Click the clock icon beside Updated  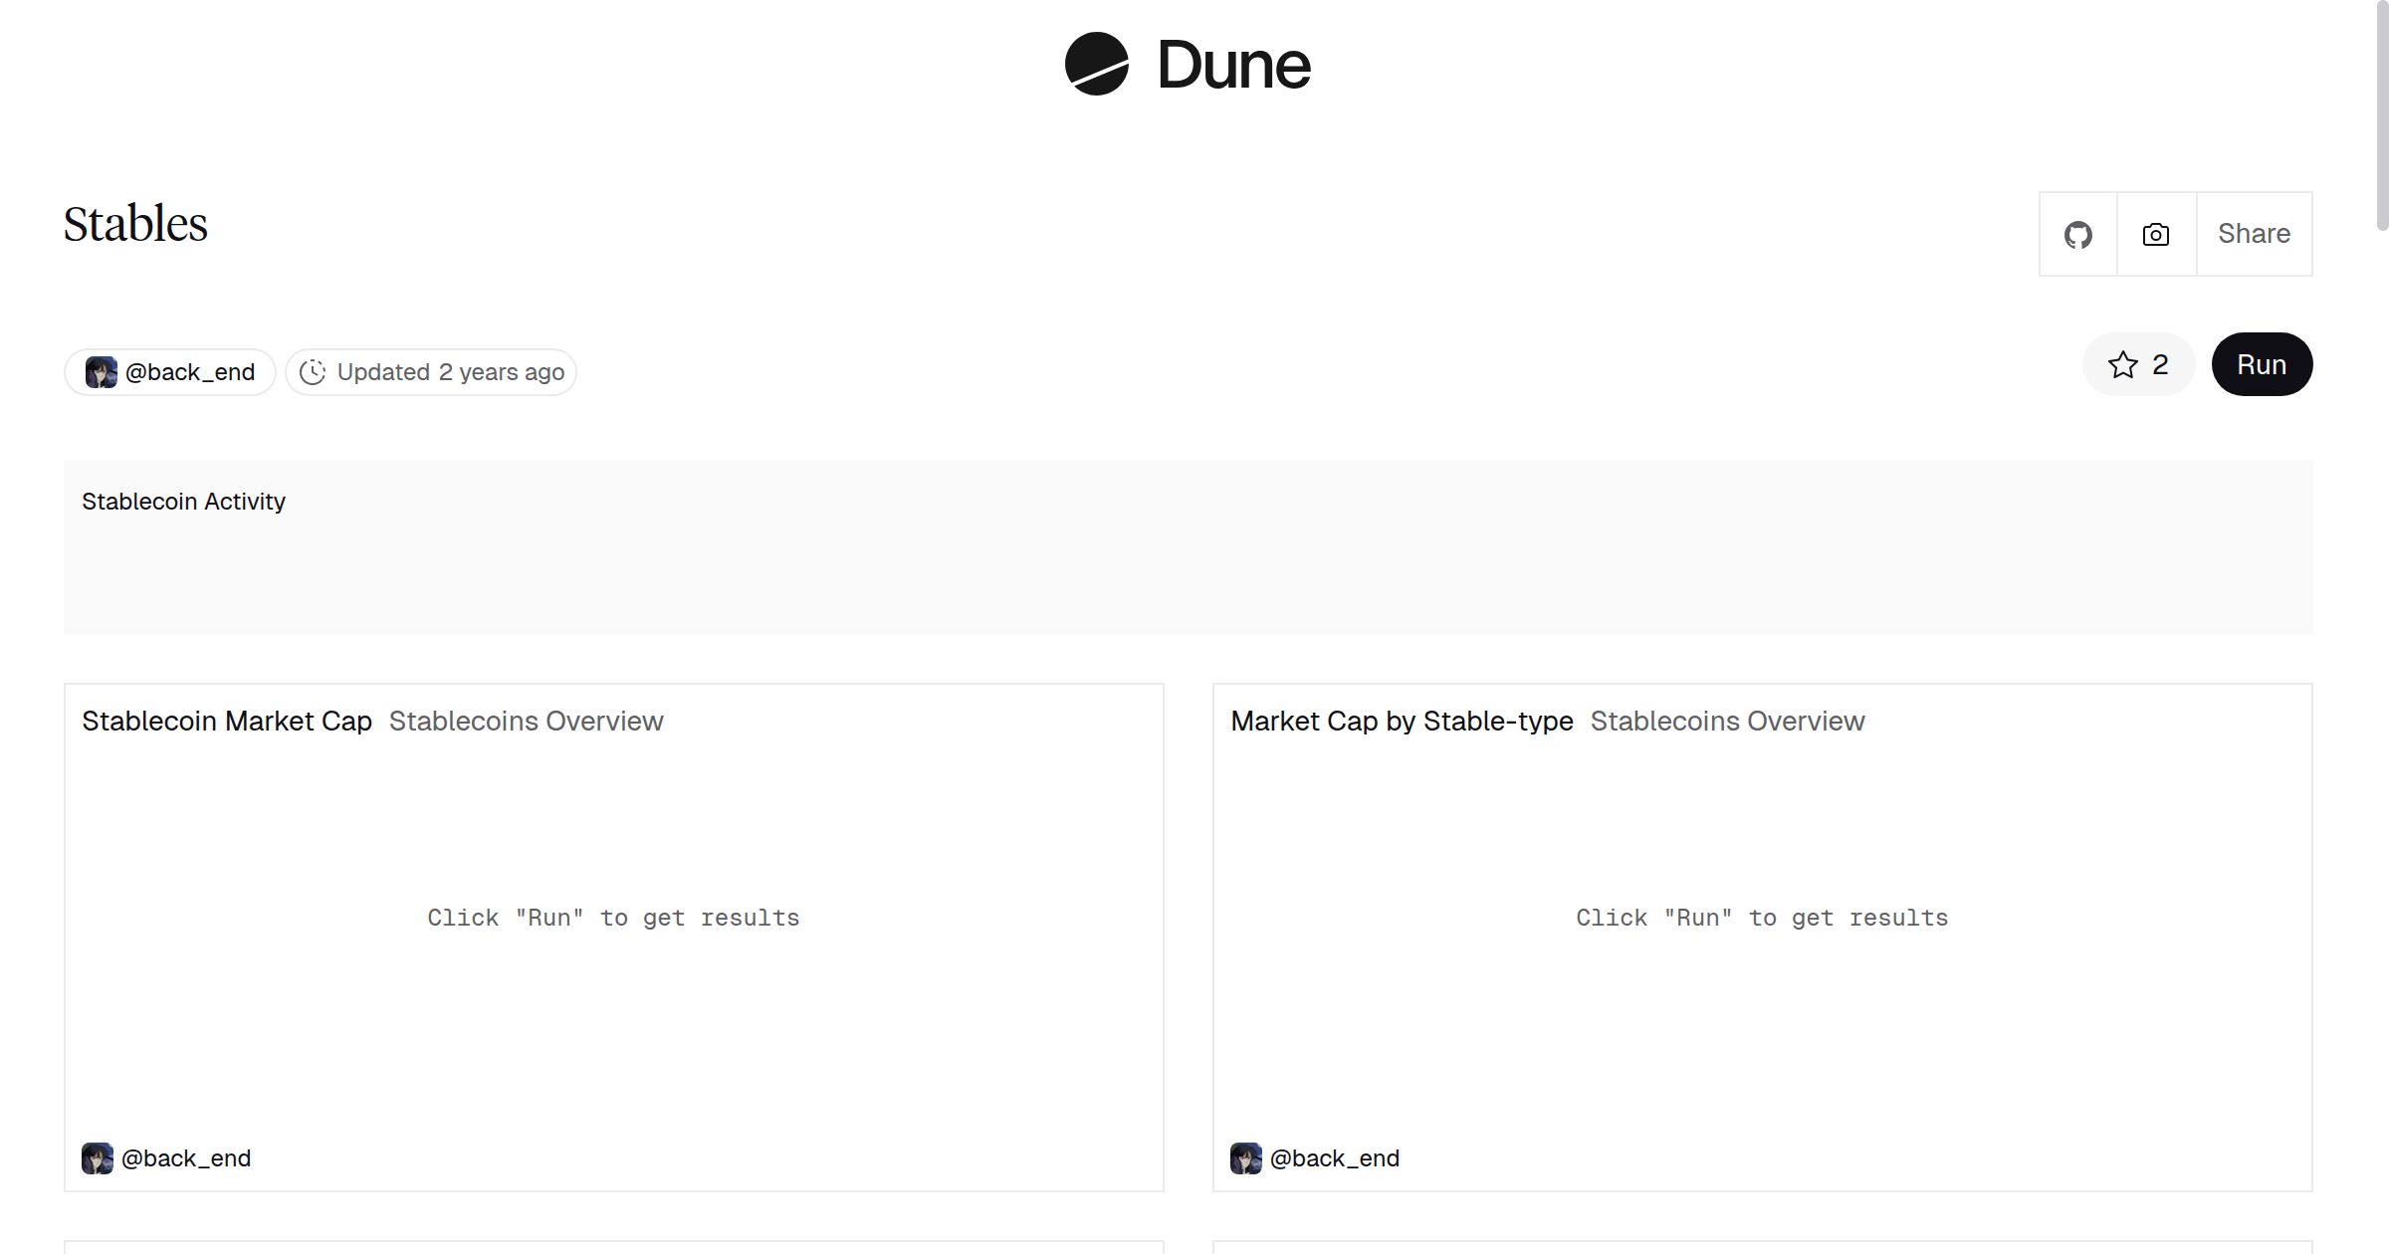pos(313,372)
